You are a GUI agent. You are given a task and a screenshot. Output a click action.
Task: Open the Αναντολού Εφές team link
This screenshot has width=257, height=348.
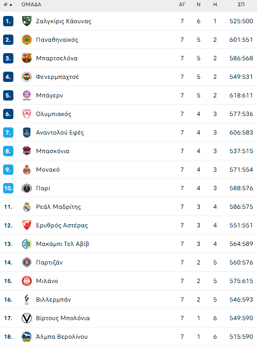click(60, 132)
